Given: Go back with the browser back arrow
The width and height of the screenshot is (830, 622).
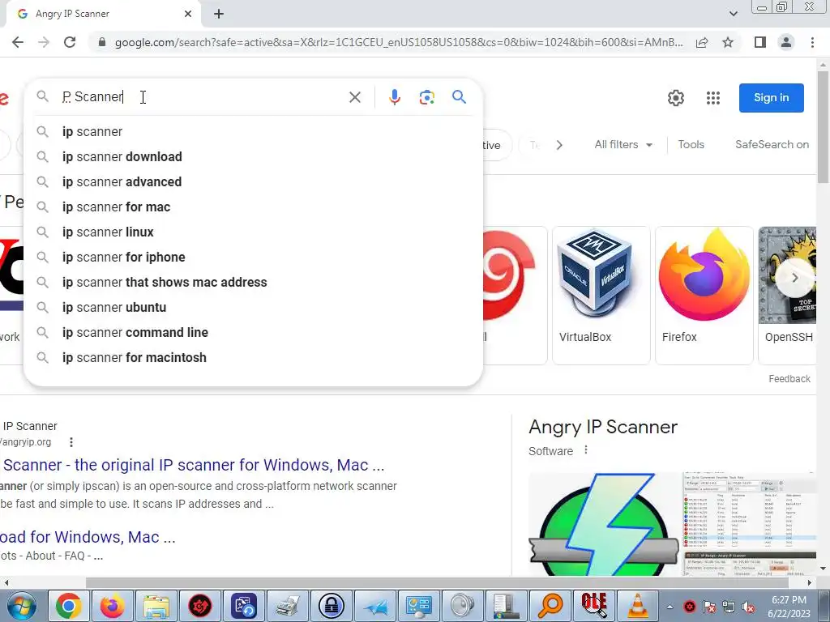Looking at the screenshot, I should (x=18, y=42).
